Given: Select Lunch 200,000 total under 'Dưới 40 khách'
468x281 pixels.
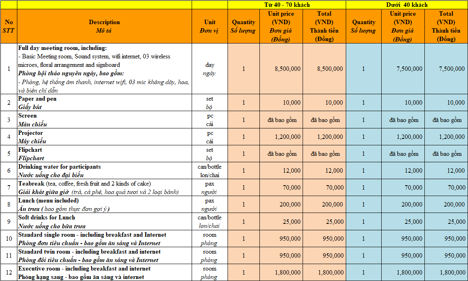Looking at the screenshot, I should pyautogui.click(x=446, y=205).
